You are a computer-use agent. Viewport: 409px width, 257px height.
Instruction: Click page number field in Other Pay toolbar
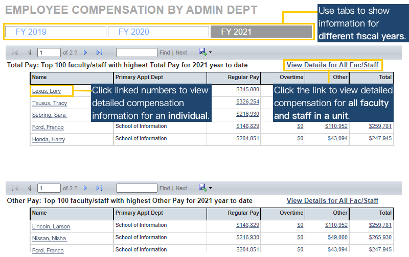pos(49,188)
